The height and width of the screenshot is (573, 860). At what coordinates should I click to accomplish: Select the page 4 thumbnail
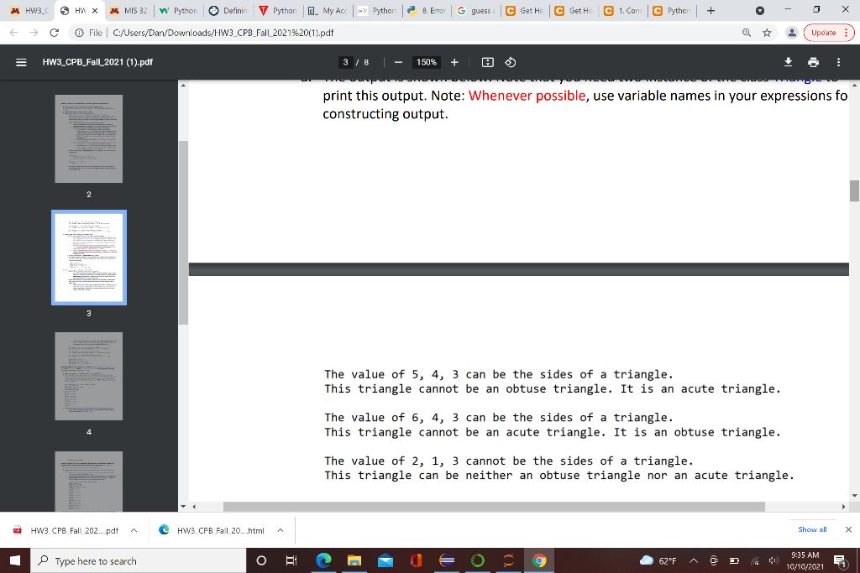(x=89, y=375)
